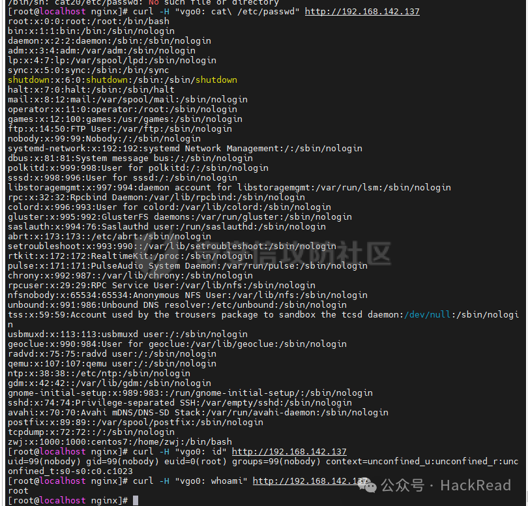Screen dimensions: 528x506
Task: Click the 'avahi:x:70:70:Avahi mDNS' line
Action: tap(198, 412)
